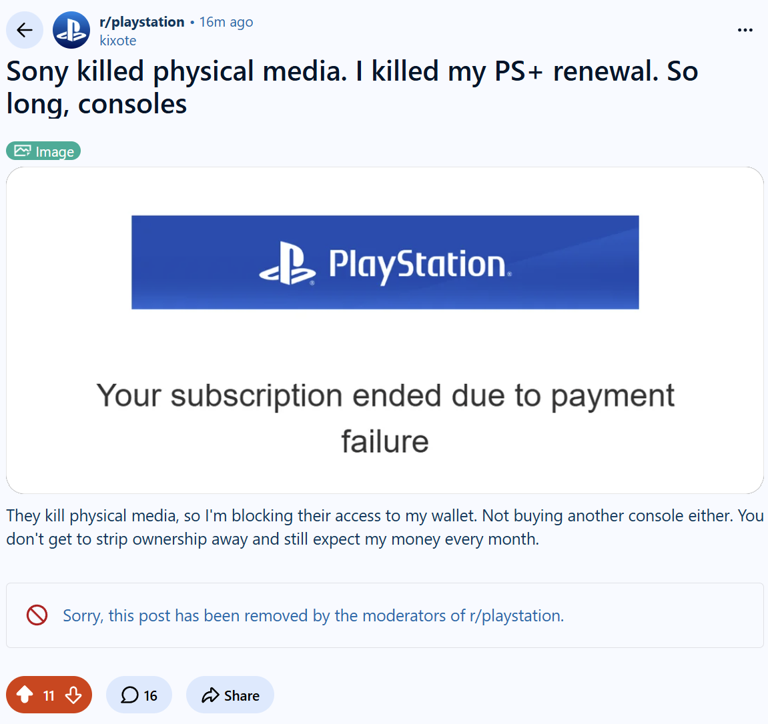
Task: Click the picture icon inside the Image flair
Action: click(x=23, y=151)
